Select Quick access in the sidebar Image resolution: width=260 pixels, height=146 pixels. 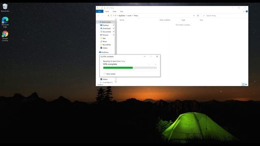106,22
